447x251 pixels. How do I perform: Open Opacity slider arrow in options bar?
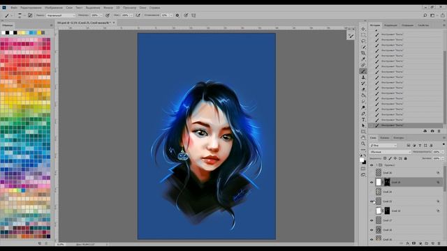[101, 15]
